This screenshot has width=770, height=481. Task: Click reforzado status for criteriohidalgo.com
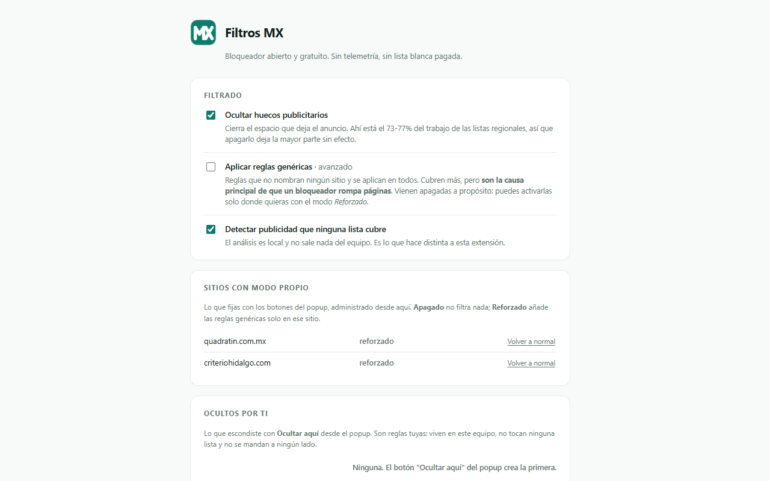(377, 363)
